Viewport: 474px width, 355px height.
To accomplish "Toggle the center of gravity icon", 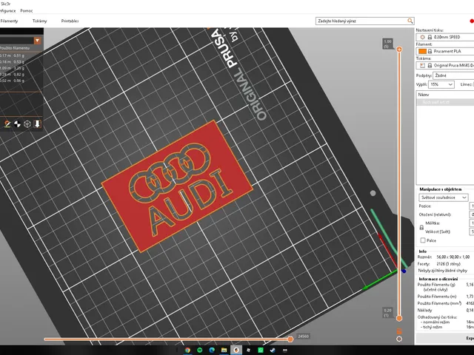I will [17, 124].
